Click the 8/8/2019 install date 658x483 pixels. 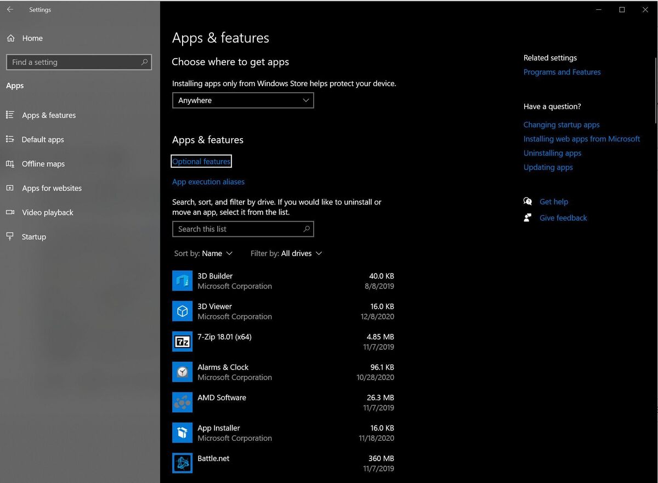click(379, 286)
